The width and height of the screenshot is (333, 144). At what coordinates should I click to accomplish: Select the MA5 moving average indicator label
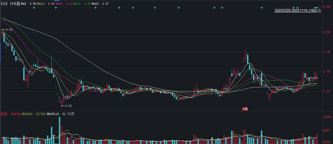[x=29, y=4]
